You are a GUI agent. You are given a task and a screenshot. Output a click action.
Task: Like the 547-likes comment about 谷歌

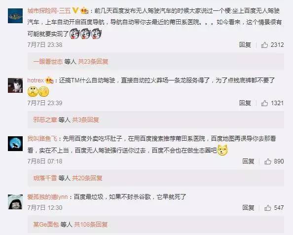pyautogui.click(x=268, y=208)
